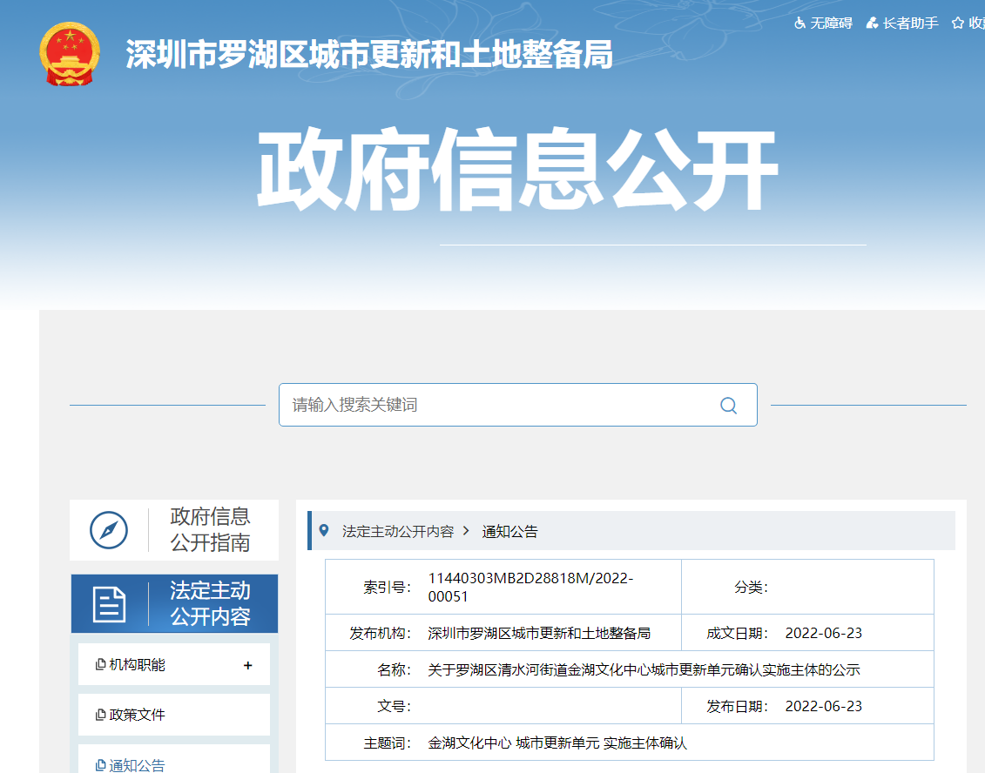This screenshot has width=985, height=773.
Task: Click the copy icon beside 机构职能
Action: pyautogui.click(x=100, y=665)
